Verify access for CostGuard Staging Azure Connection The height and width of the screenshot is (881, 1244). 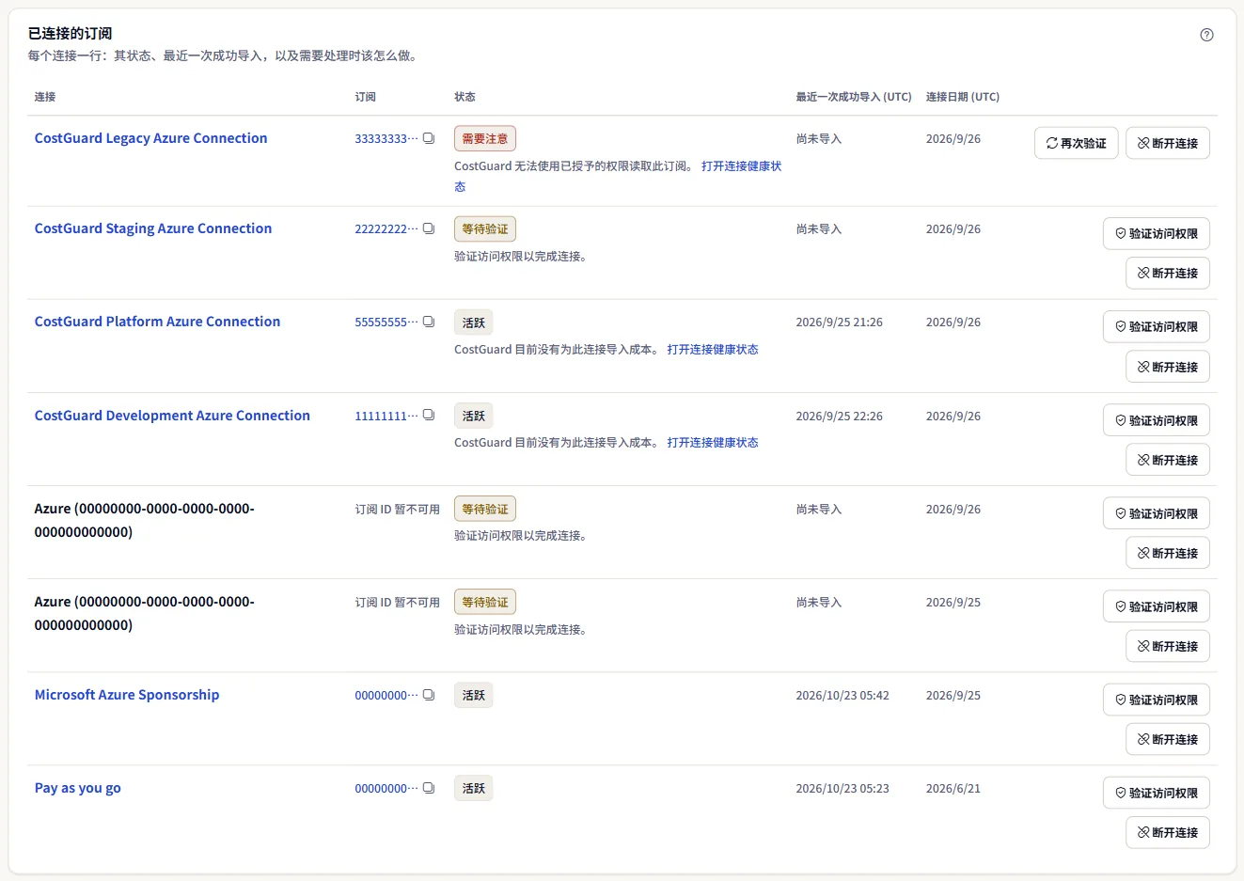[1156, 233]
